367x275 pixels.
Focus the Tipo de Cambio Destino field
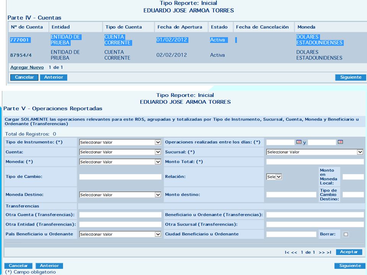click(353, 195)
